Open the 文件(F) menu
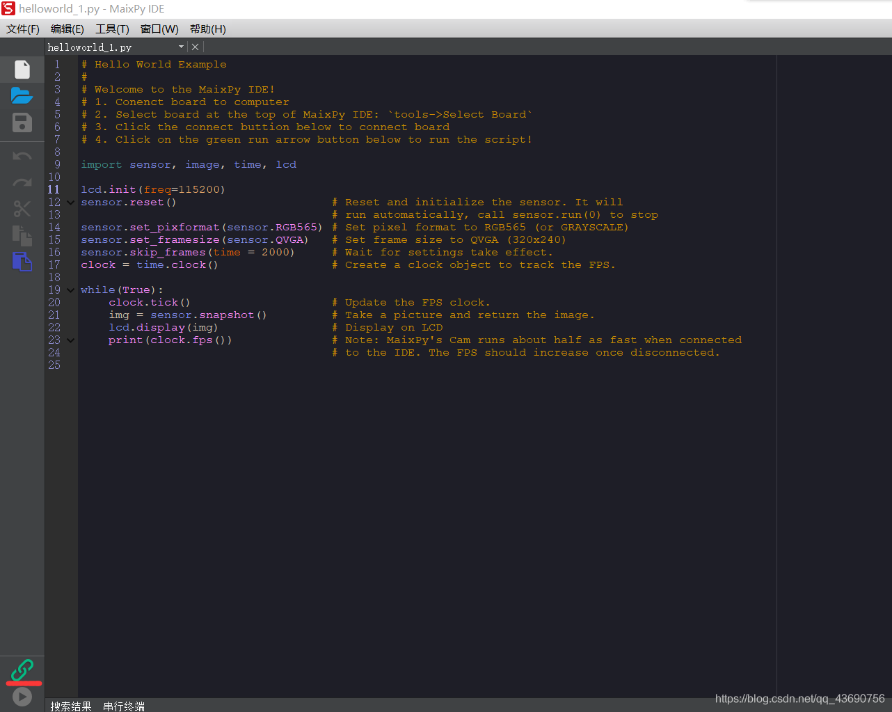Image resolution: width=892 pixels, height=712 pixels. click(23, 29)
